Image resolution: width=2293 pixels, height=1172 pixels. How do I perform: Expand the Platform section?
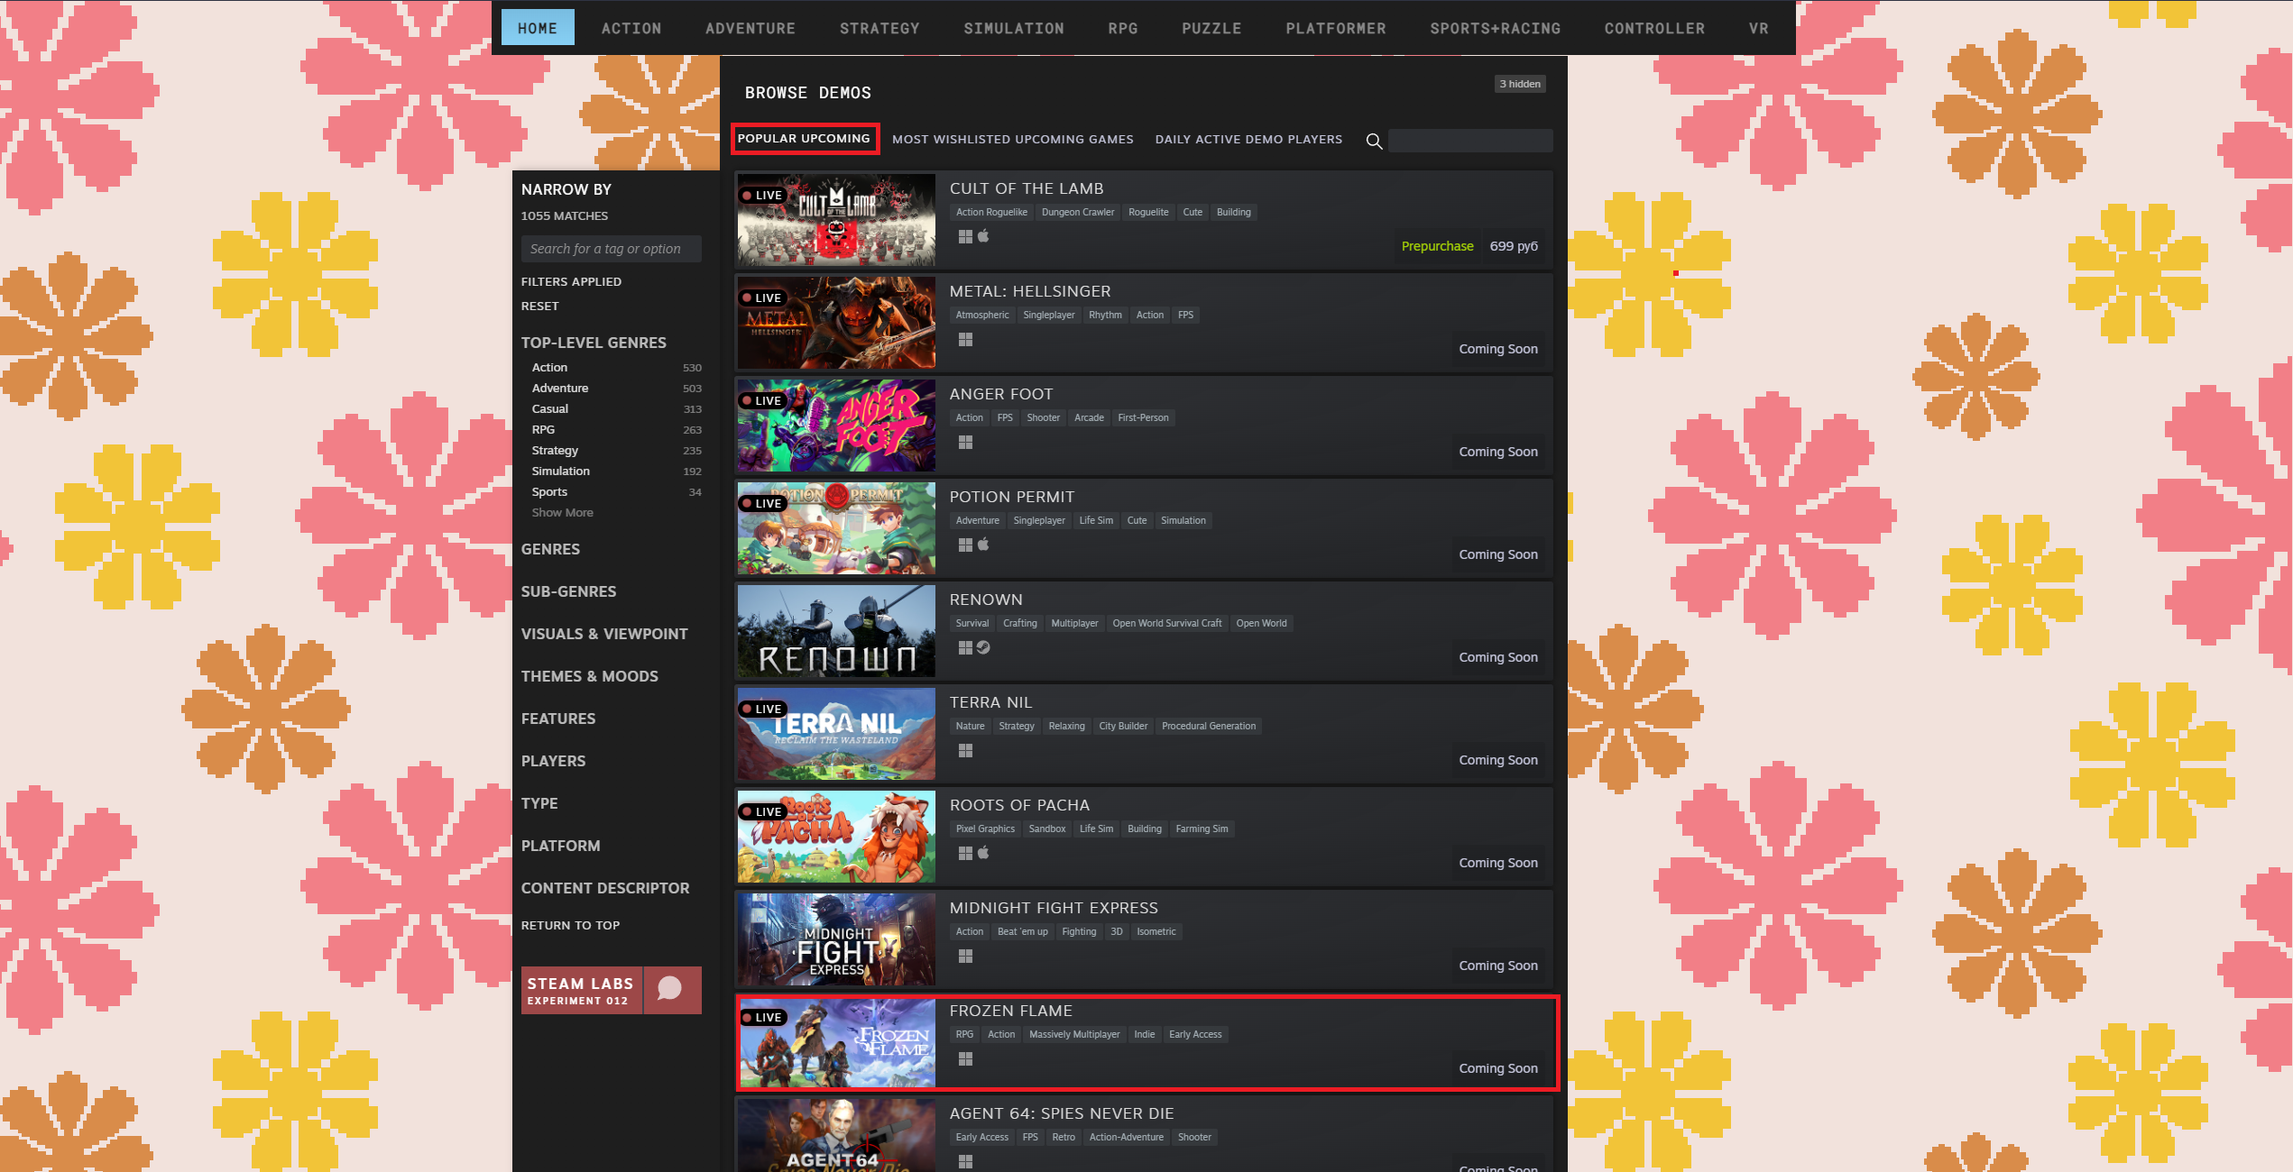[560, 846]
